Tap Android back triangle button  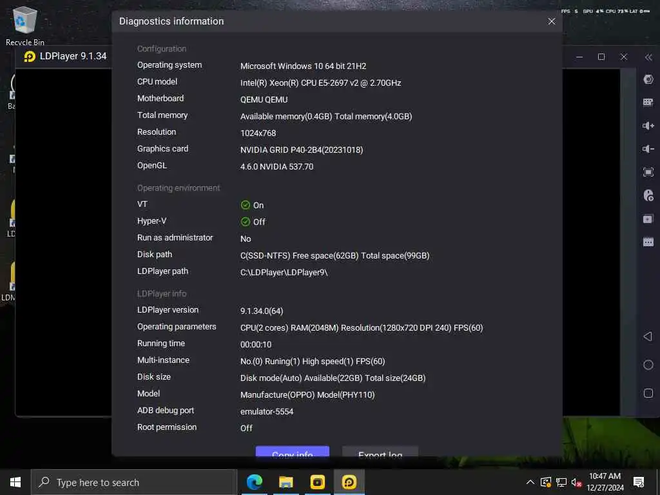pos(648,336)
